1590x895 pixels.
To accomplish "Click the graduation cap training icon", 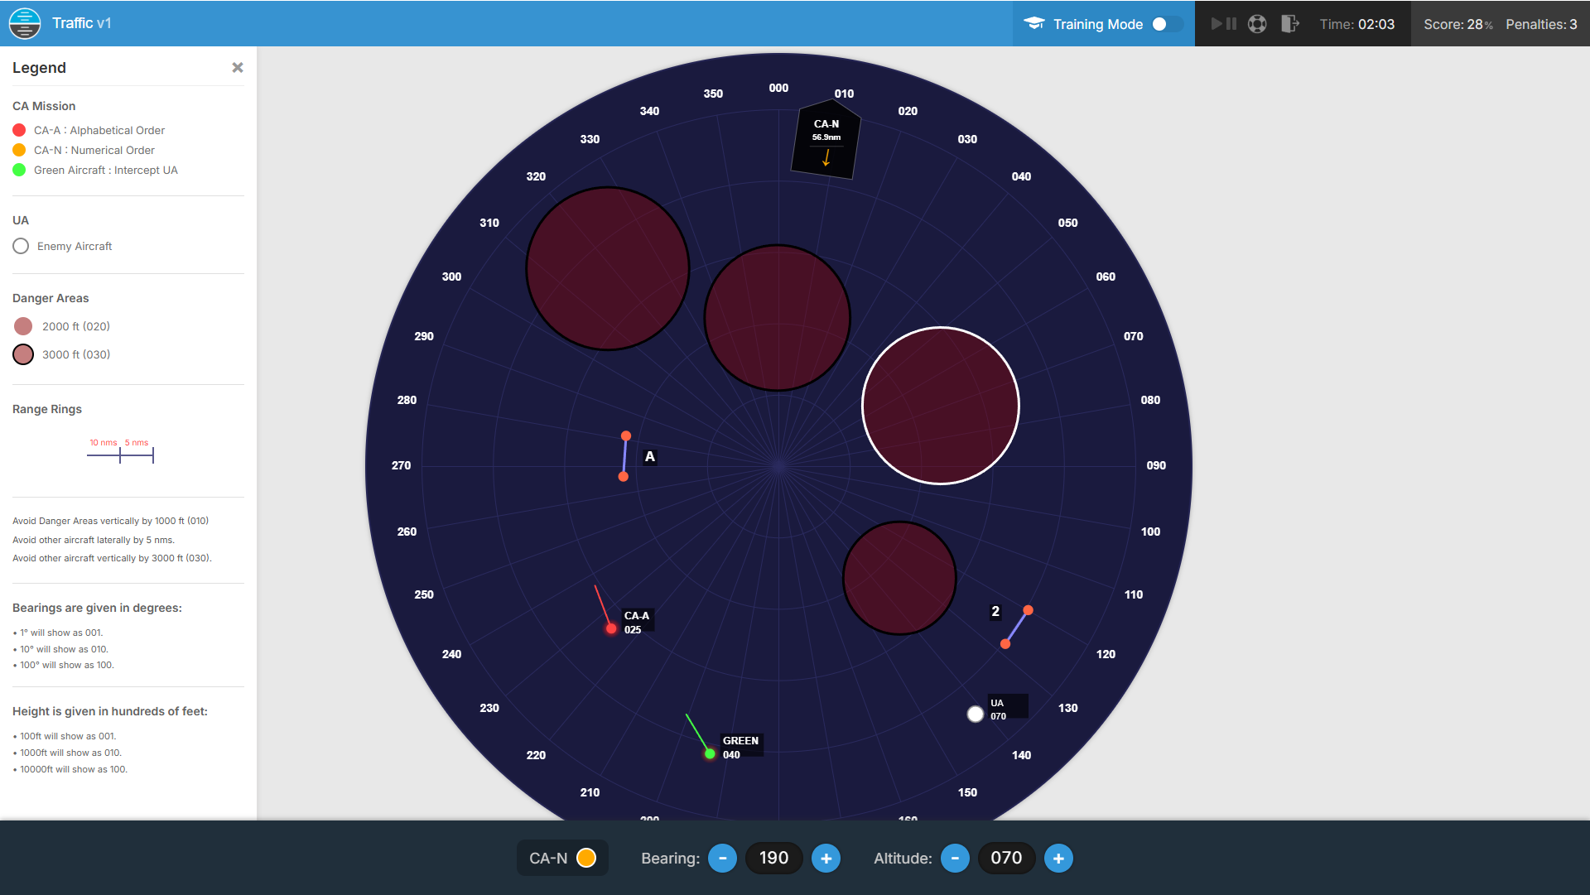I will coord(1034,24).
